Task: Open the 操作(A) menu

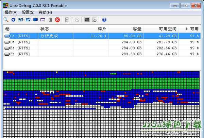Action: 11,12
